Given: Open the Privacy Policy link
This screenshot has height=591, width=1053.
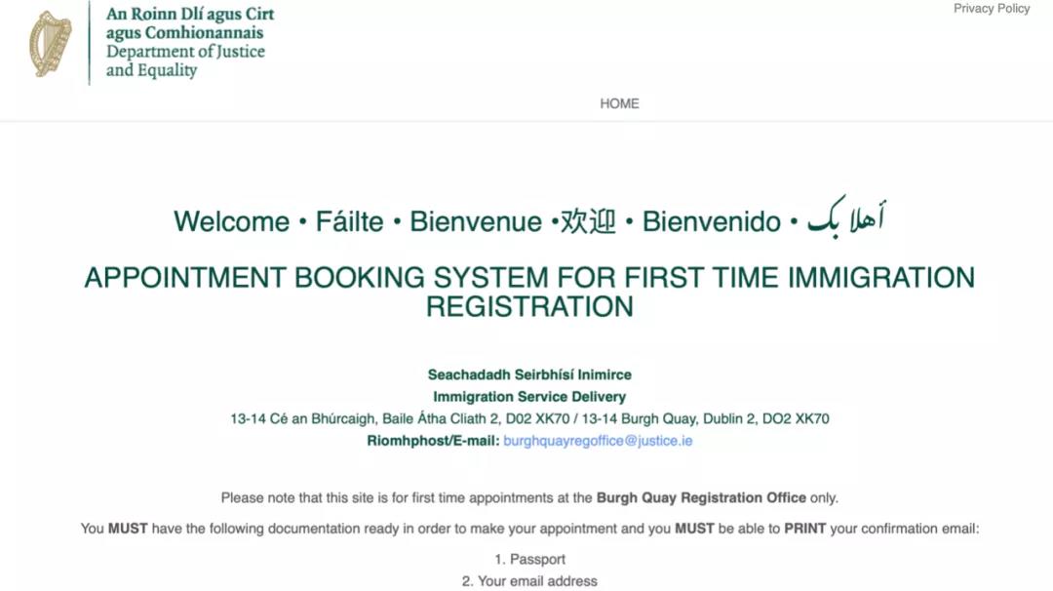Looking at the screenshot, I should (992, 9).
